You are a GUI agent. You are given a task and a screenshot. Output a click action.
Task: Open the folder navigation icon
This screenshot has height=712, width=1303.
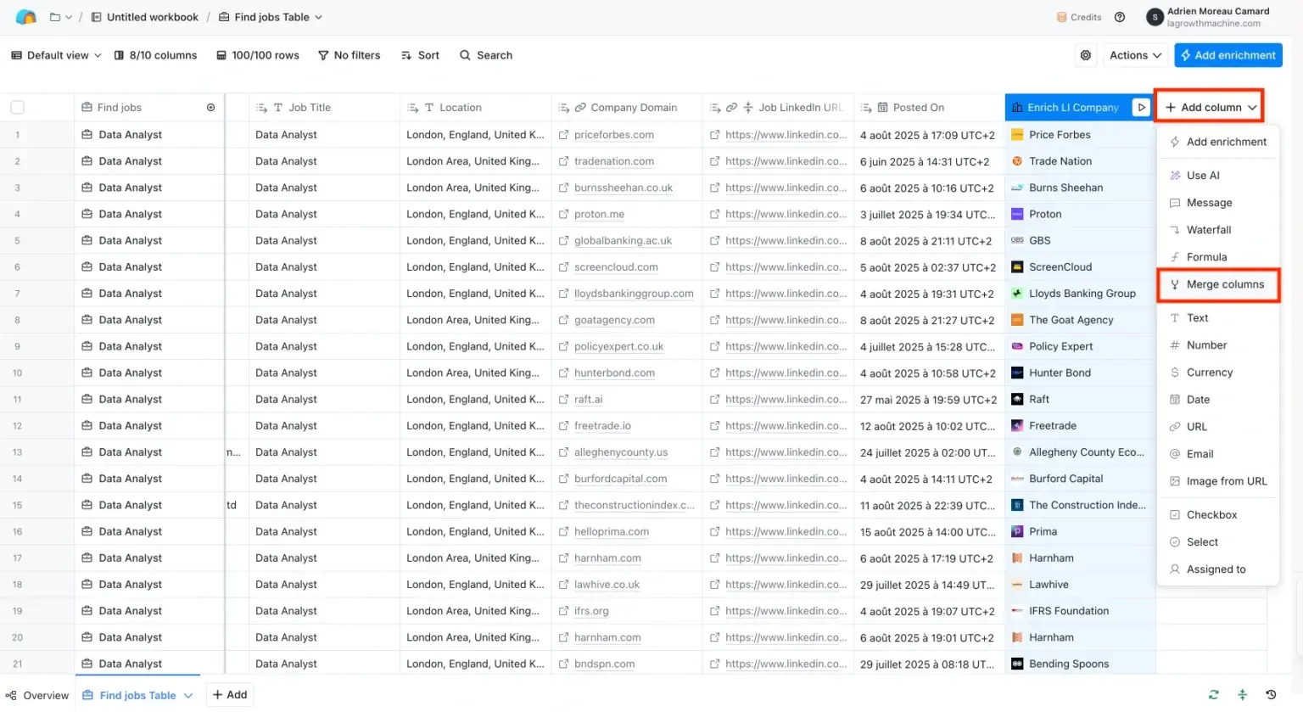click(55, 17)
